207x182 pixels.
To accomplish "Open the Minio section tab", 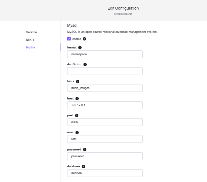I will (30, 40).
